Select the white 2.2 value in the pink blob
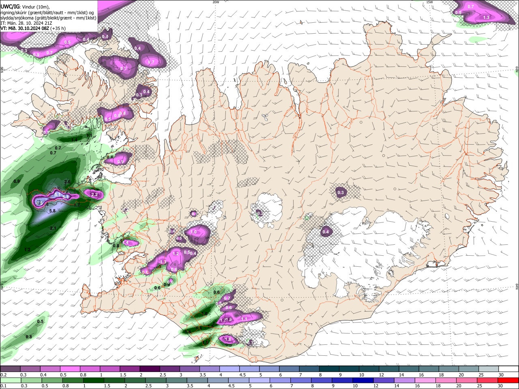Image resolution: width=519 pixels, height=389 pixels. pos(94,195)
